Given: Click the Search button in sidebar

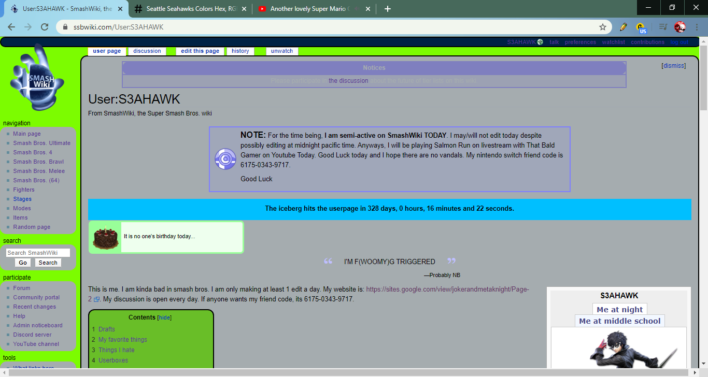Looking at the screenshot, I should click(x=48, y=263).
